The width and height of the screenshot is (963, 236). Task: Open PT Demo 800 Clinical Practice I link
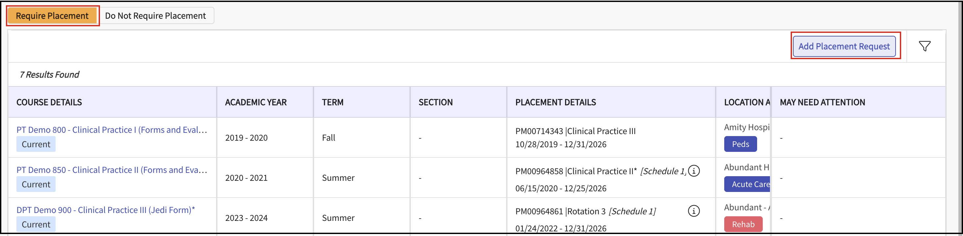click(111, 130)
